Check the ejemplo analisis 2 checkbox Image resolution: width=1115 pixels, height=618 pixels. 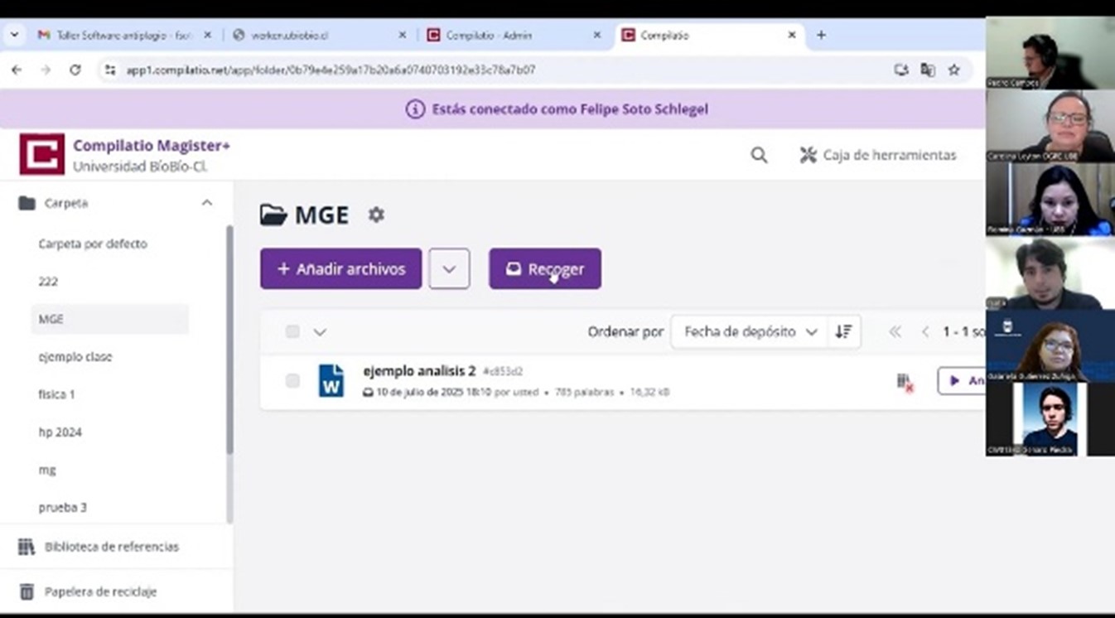click(x=292, y=380)
